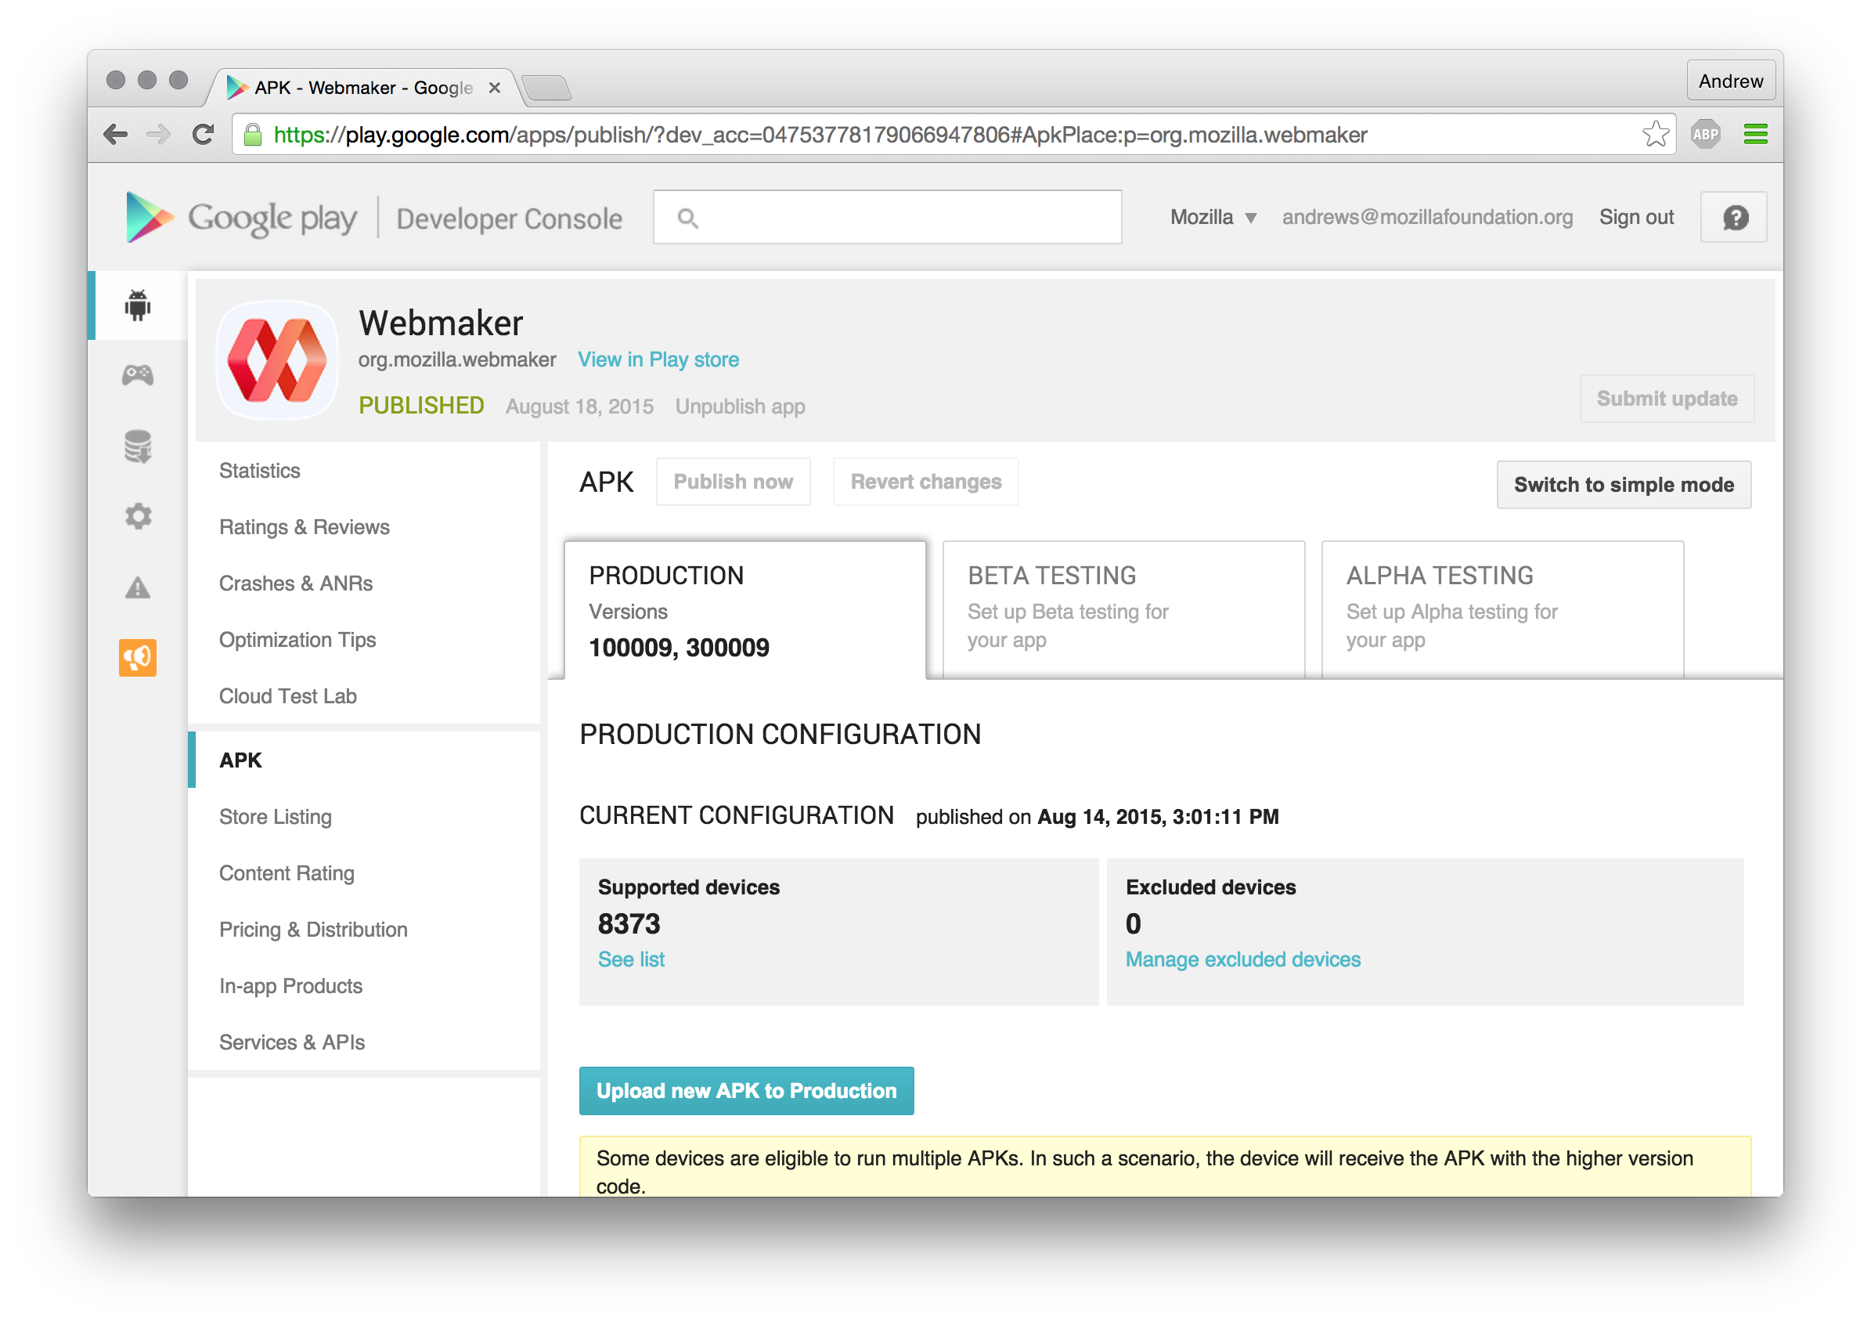1871x1322 pixels.
Task: Open Game services controller icon
Action: tap(138, 375)
